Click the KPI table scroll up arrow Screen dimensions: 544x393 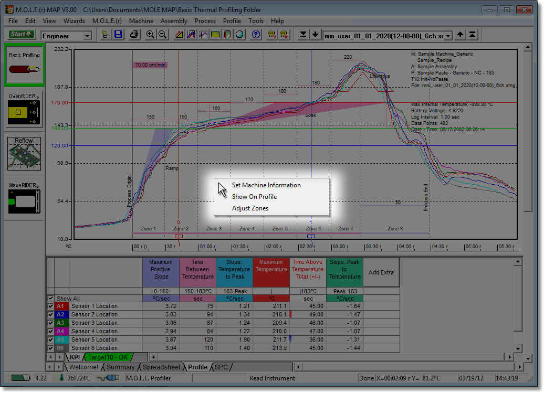(518, 262)
